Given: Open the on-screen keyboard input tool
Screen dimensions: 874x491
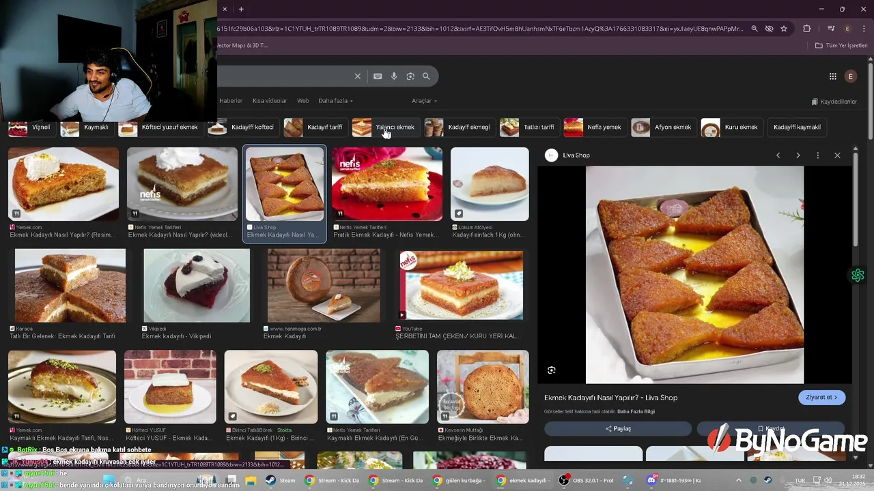Looking at the screenshot, I should tap(378, 76).
